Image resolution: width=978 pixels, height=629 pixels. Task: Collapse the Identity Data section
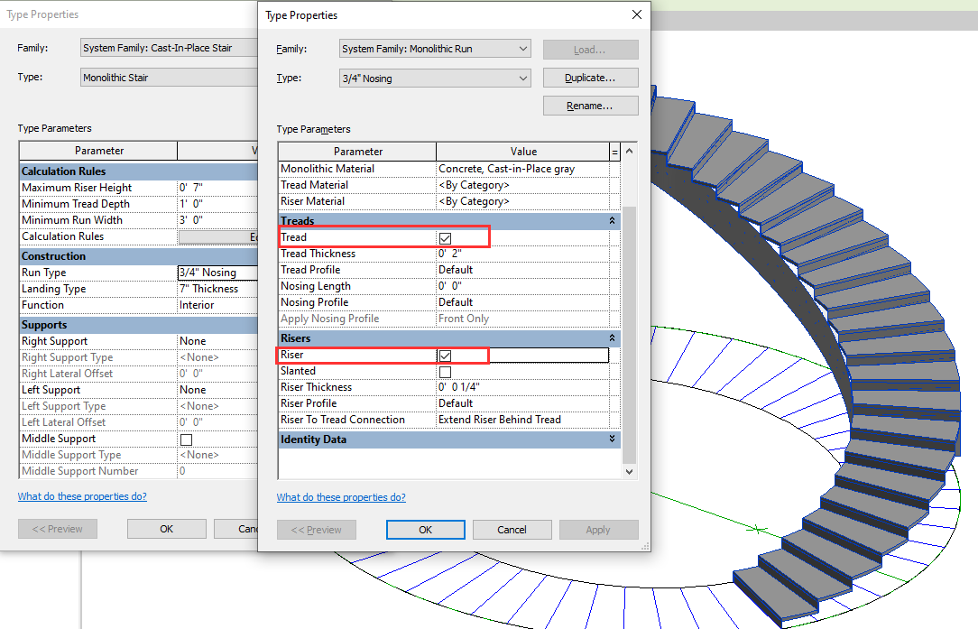(612, 439)
